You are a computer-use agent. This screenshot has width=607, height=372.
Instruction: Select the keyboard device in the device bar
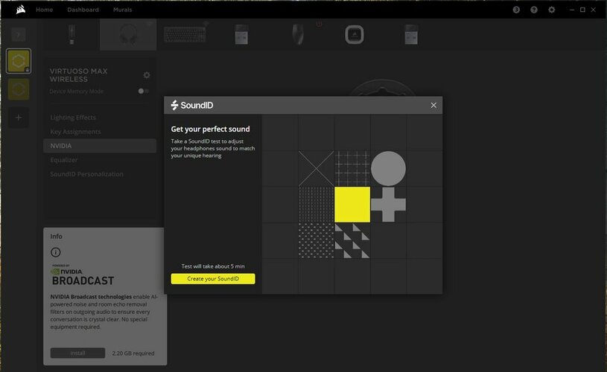coord(185,34)
